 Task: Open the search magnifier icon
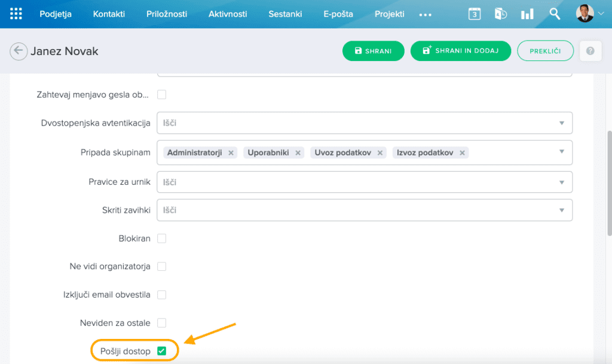coord(555,14)
